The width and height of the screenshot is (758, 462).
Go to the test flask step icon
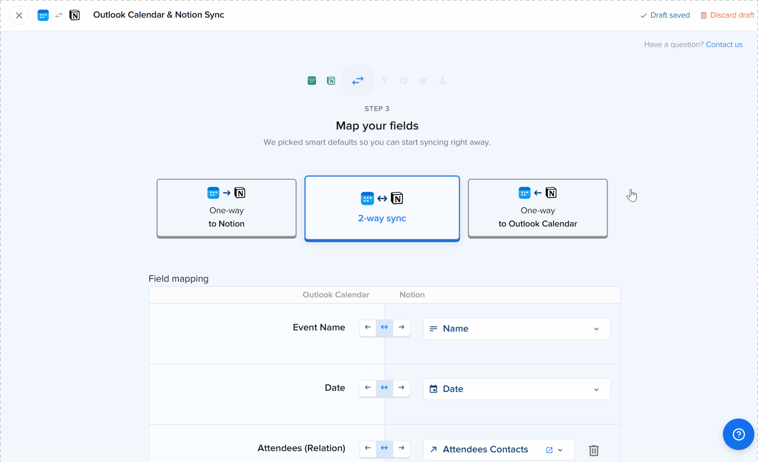point(442,81)
